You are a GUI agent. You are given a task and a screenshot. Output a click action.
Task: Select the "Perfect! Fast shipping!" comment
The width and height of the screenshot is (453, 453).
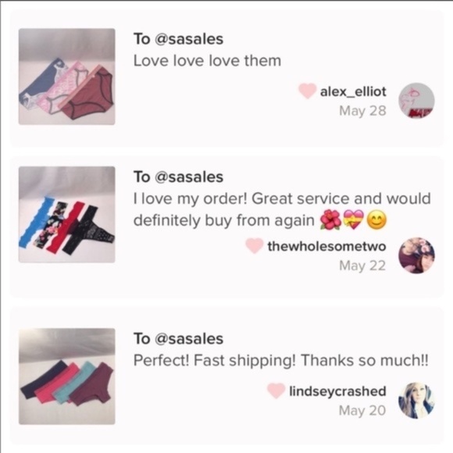click(281, 361)
